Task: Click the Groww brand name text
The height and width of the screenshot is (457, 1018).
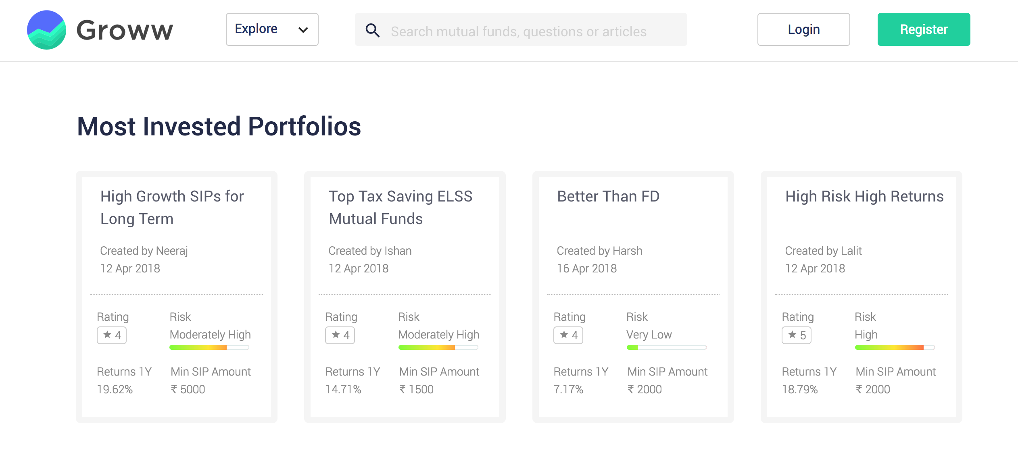Action: tap(125, 30)
